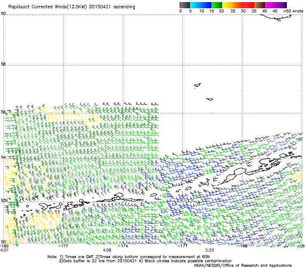Click the green 15-20 knots legend swatch
The image size is (305, 268).
[x=217, y=5]
